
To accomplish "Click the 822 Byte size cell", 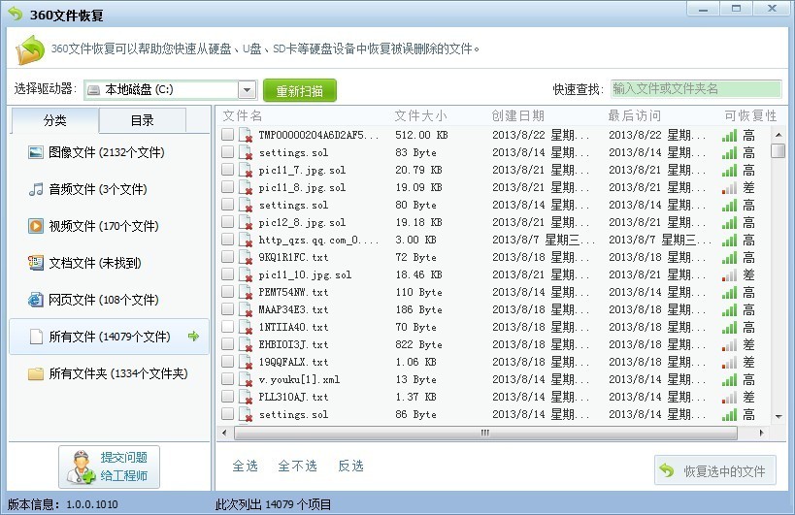I will tap(418, 345).
